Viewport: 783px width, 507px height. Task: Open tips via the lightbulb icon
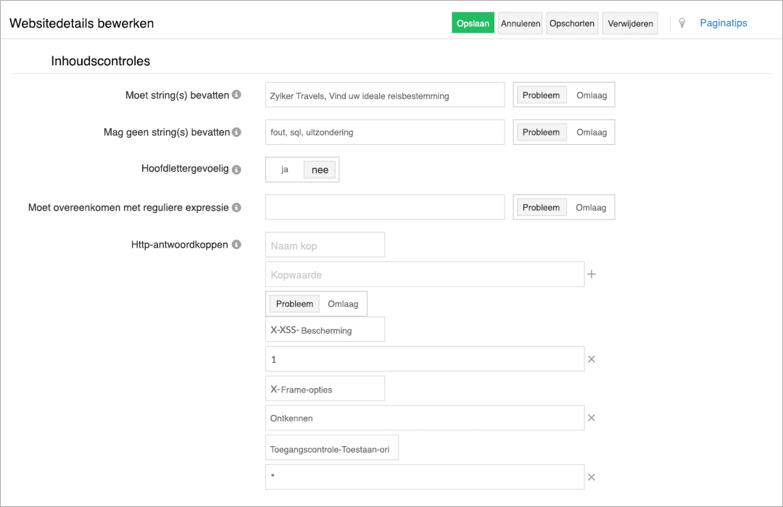681,22
